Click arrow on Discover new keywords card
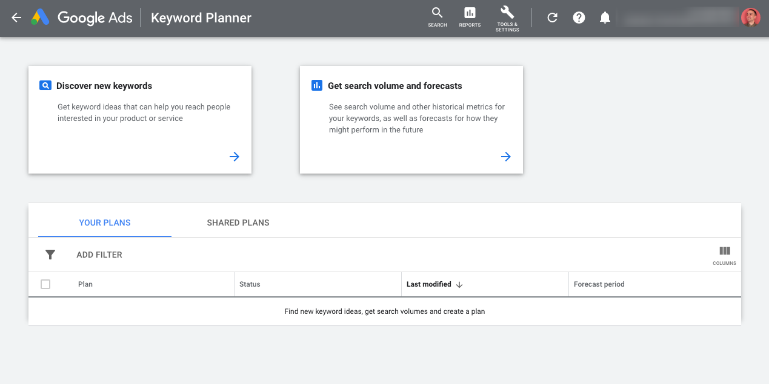 coord(235,157)
